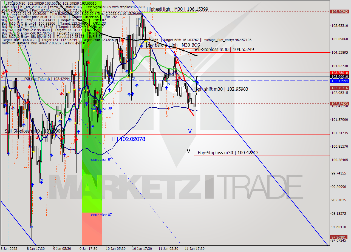Click the 11 Jan 05:30 time label
The height and width of the screenshot is (252, 351).
pos(168,249)
